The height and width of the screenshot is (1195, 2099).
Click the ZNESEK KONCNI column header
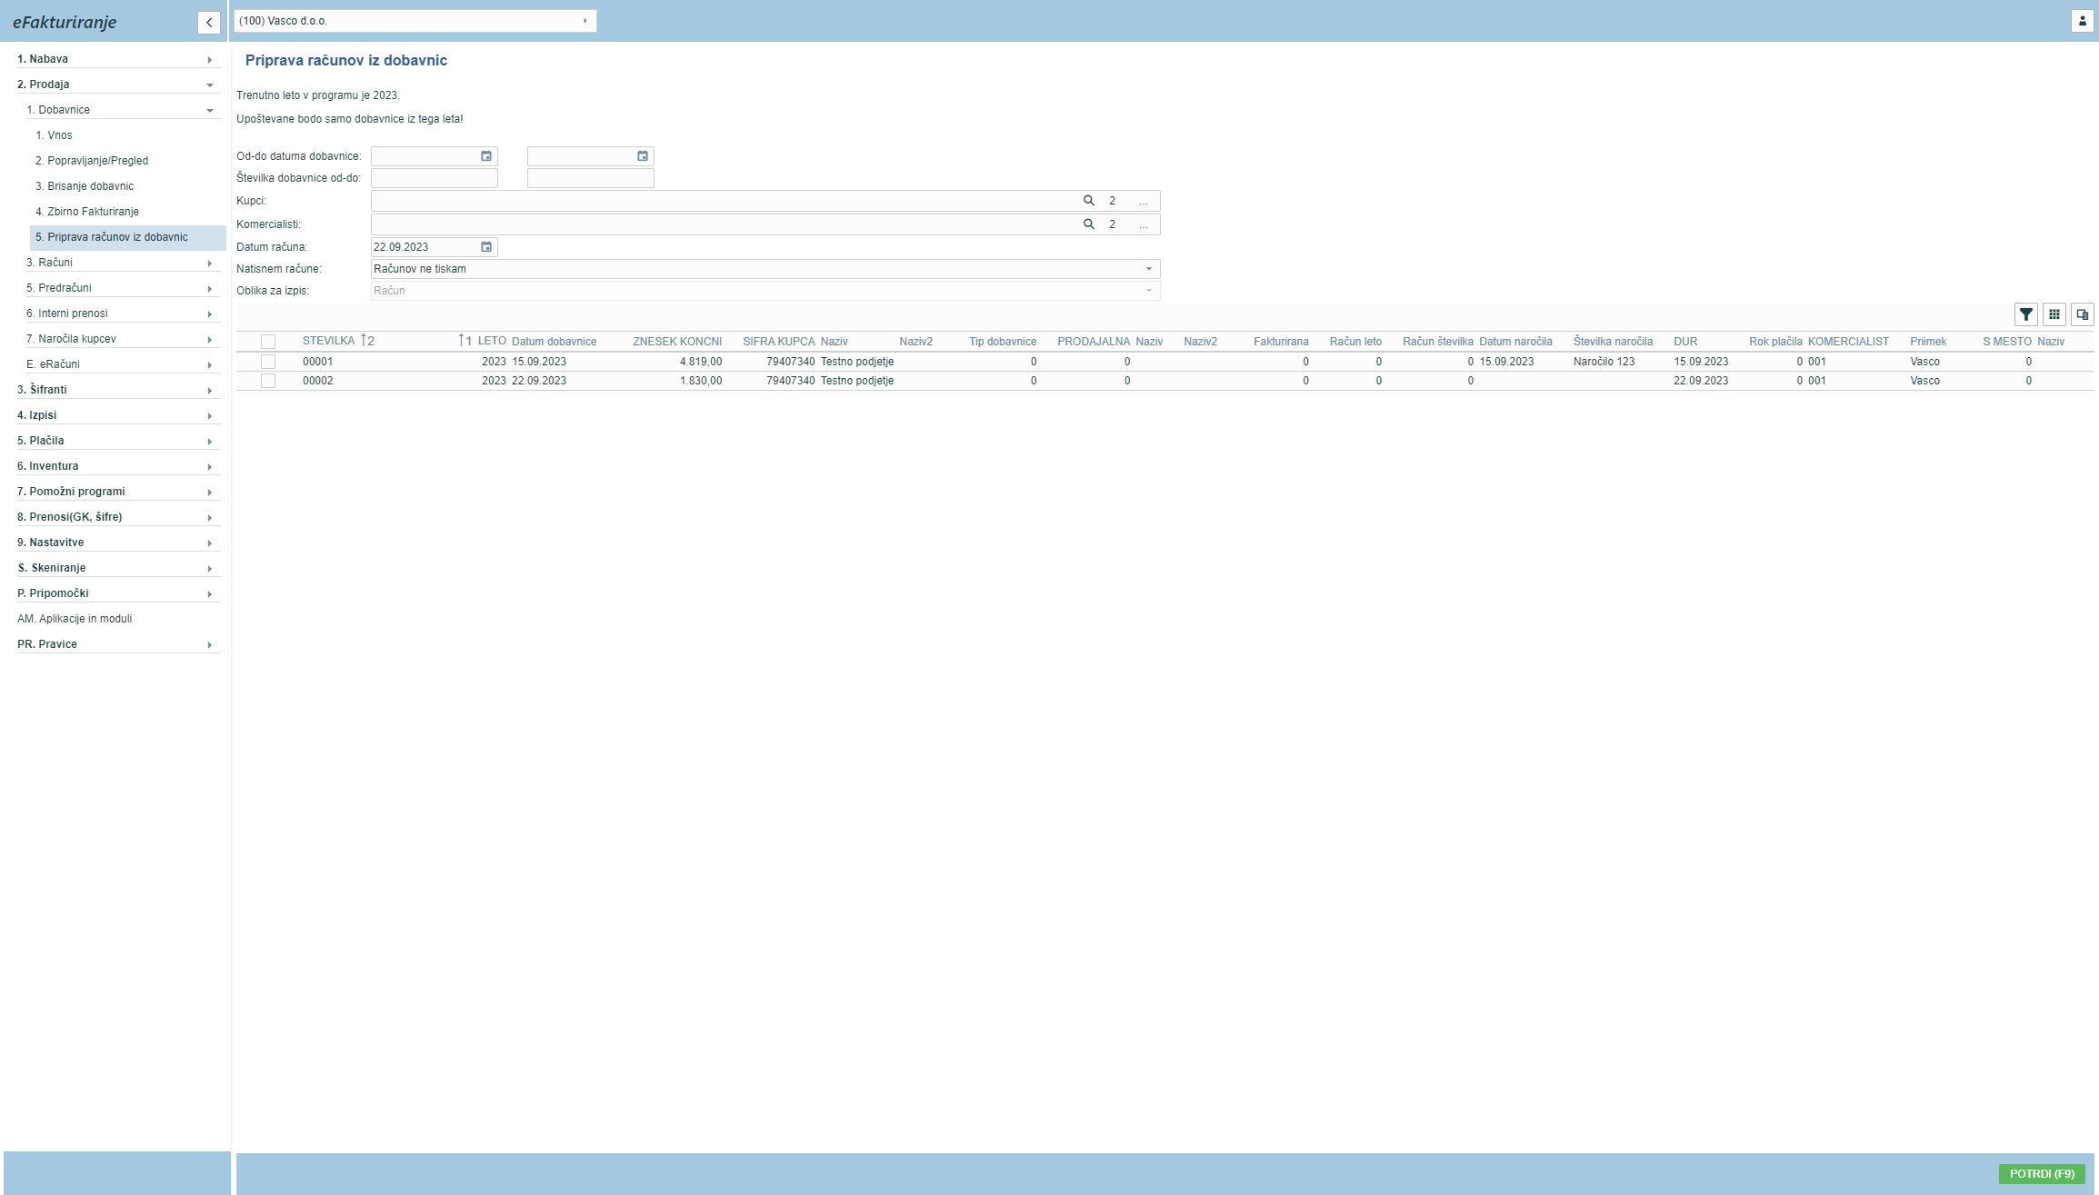(x=677, y=342)
